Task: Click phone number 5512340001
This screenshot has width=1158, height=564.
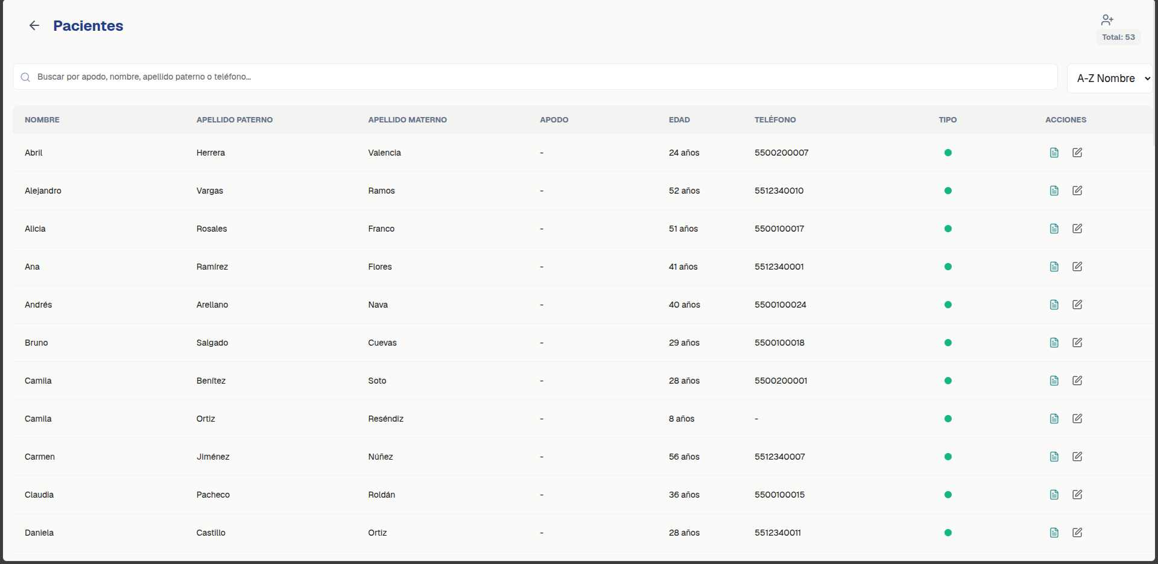Action: point(779,267)
